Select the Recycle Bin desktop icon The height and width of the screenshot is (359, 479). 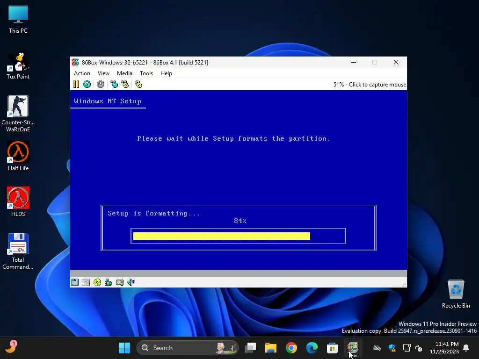coord(456,294)
